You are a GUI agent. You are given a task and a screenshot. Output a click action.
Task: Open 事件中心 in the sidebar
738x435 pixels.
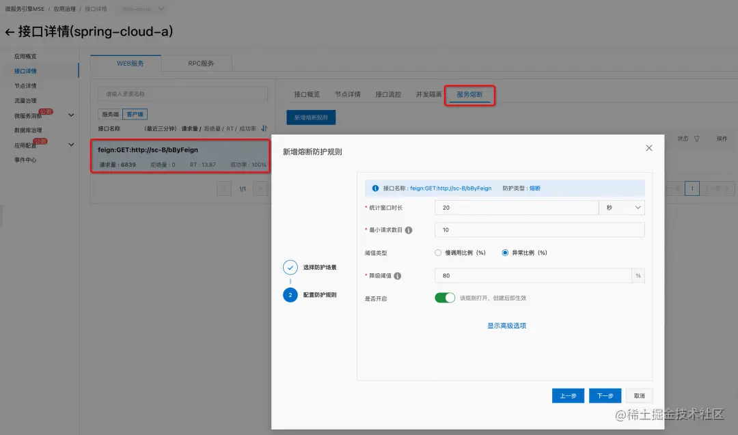[25, 160]
